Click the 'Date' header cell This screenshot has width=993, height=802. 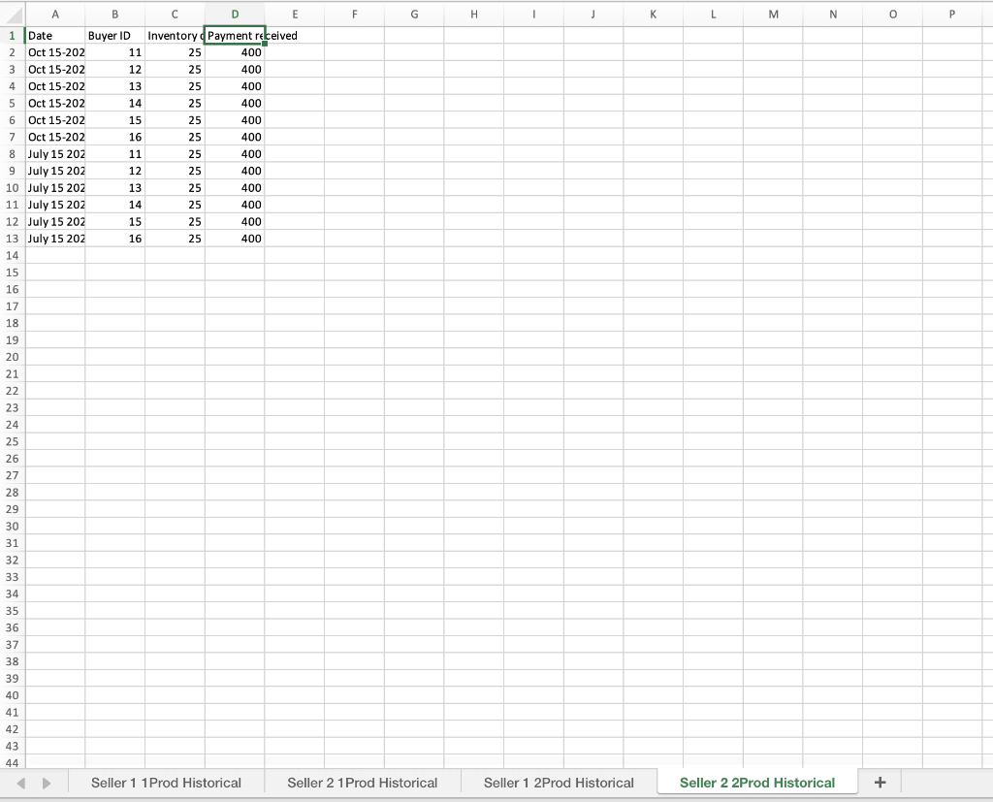click(x=55, y=36)
